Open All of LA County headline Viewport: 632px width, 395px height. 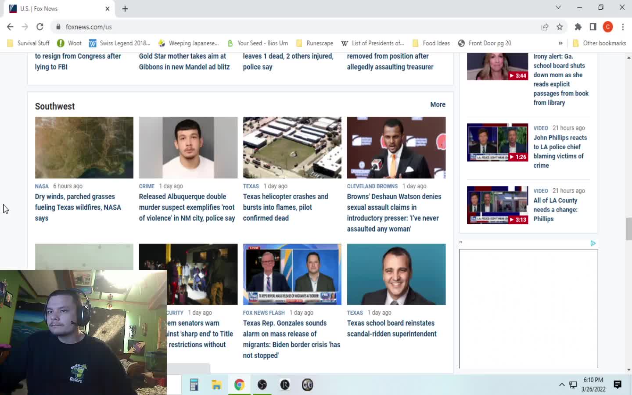click(555, 209)
